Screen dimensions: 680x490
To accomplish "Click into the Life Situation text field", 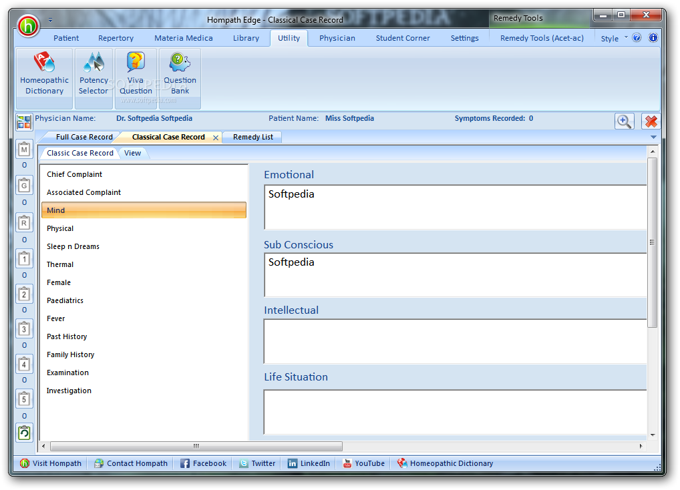I will coord(456,412).
